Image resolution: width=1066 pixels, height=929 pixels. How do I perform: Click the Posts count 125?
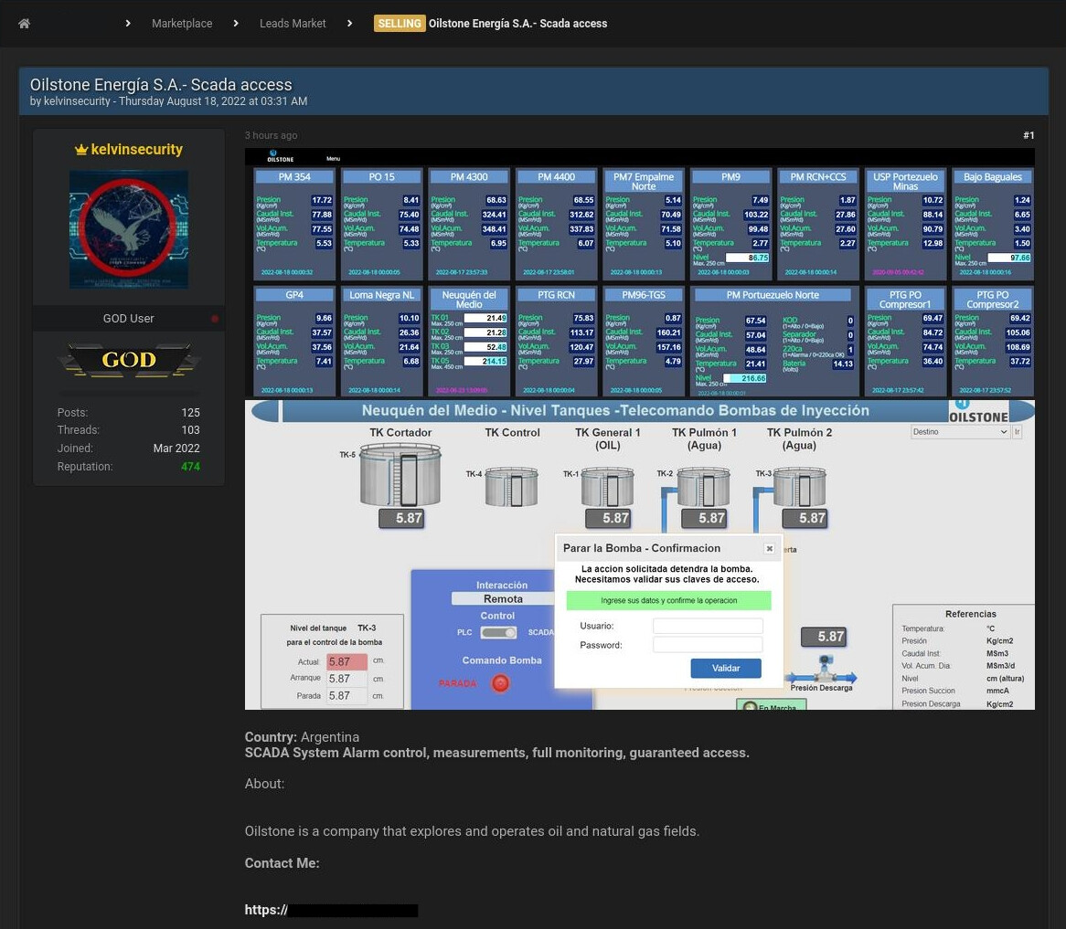click(190, 412)
